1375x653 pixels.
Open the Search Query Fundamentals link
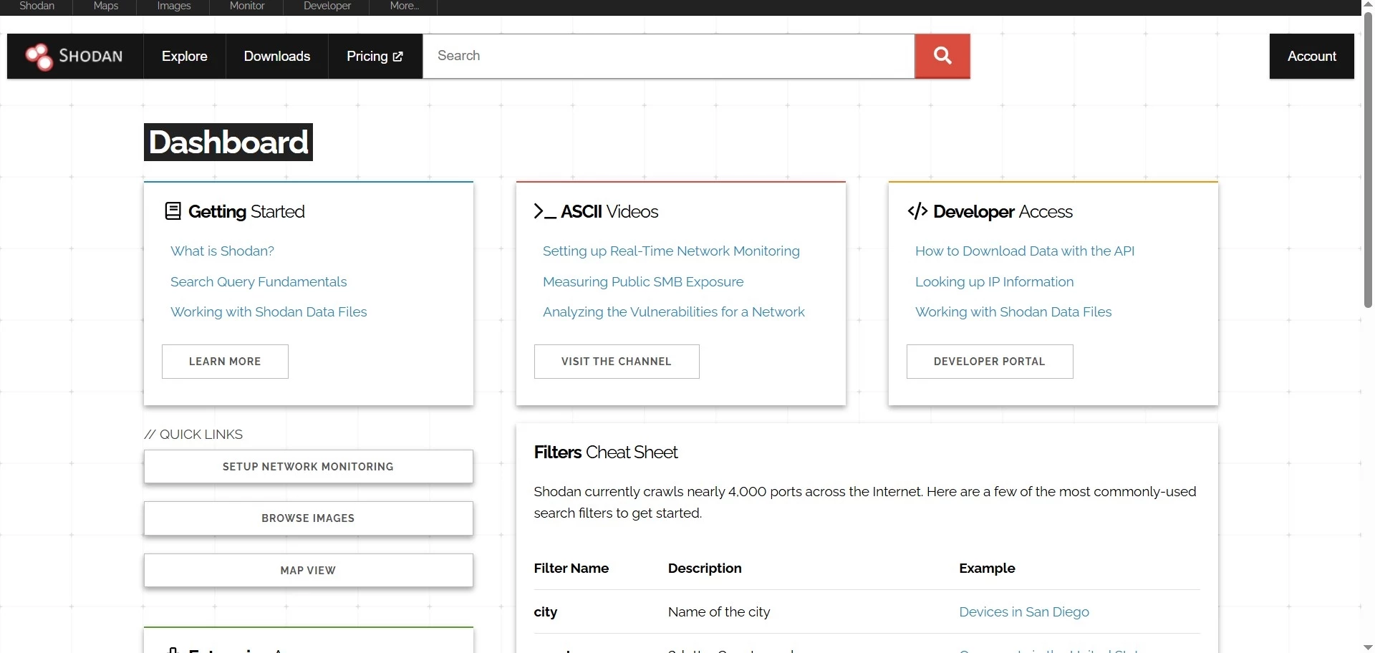pos(259,282)
